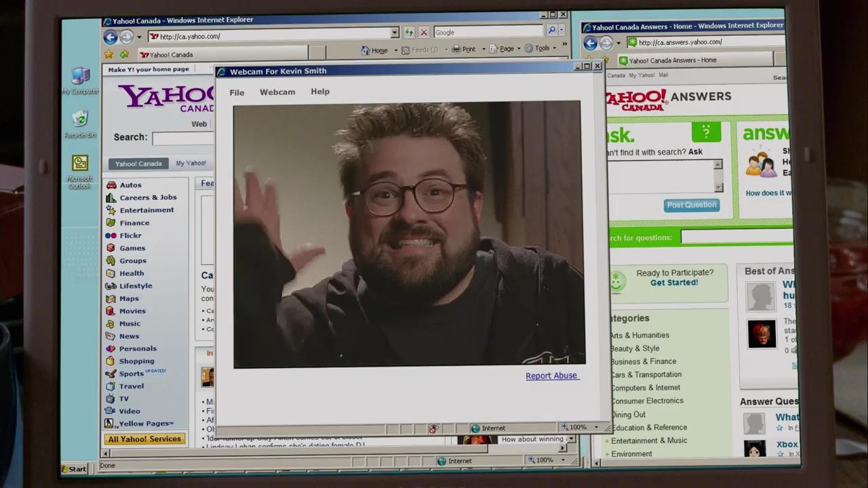Click Business & Finance category link
This screenshot has height=488, width=868.
643,362
